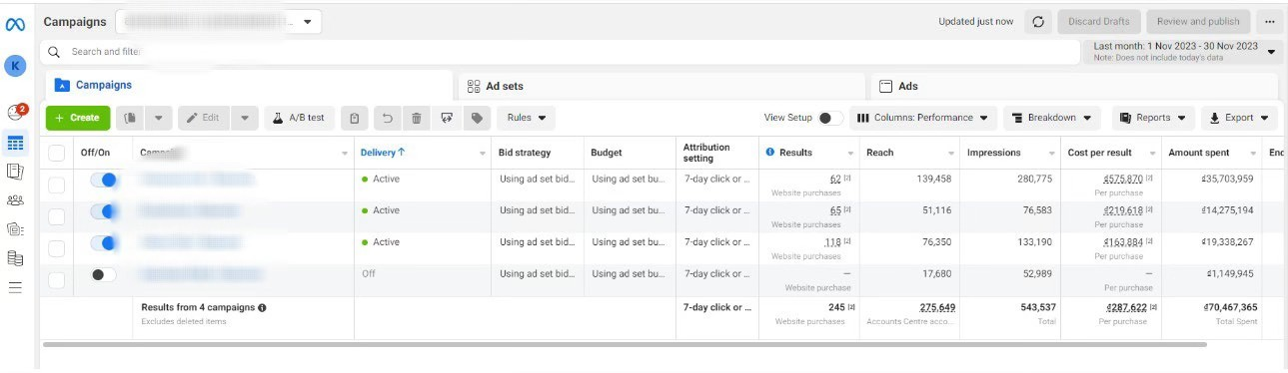Open the ad account selector dropdown

click(x=219, y=21)
